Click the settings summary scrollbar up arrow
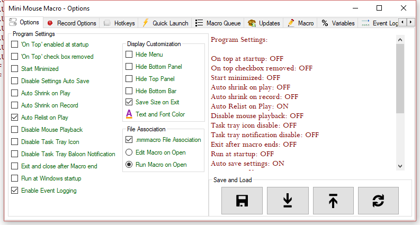 coord(400,40)
